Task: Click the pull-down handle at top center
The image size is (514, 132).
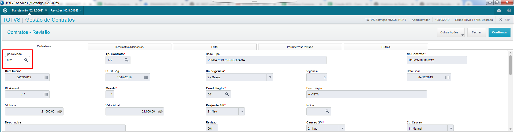Action: coord(254,1)
